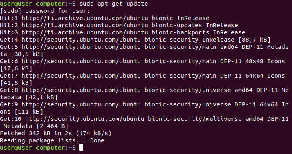The image size is (292, 154).
Task: Click the Get:4 security.ubuntu.com InRelease URL
Action: (81, 40)
